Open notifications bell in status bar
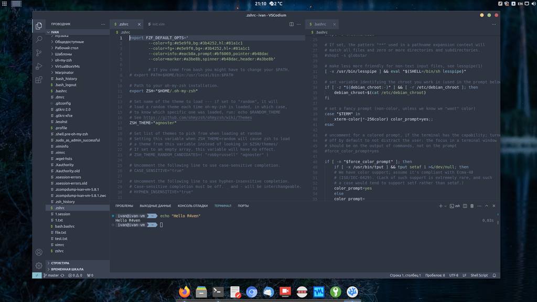Viewport: 537px width, 302px height. click(x=494, y=275)
